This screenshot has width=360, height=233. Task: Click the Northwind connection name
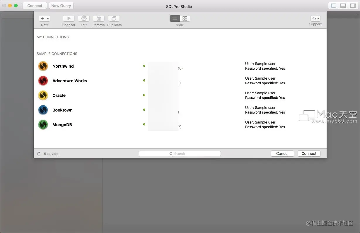[63, 66]
